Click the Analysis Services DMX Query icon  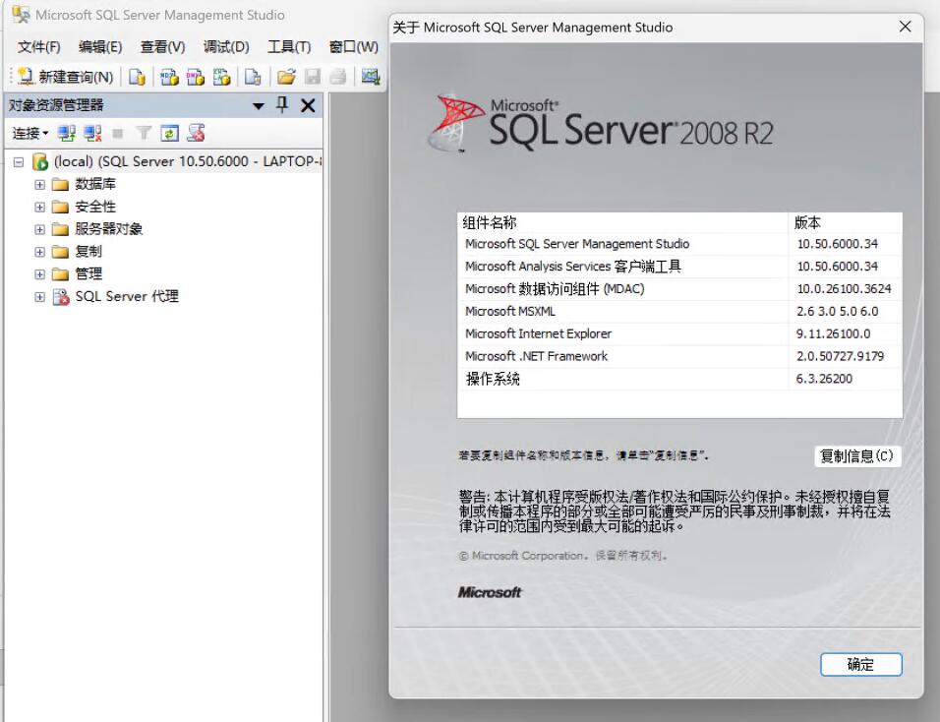pos(196,77)
